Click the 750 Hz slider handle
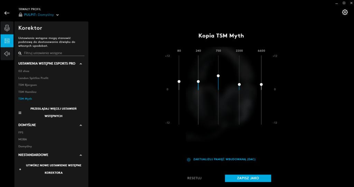Screen dimensions: 354x187 coord(218,76)
